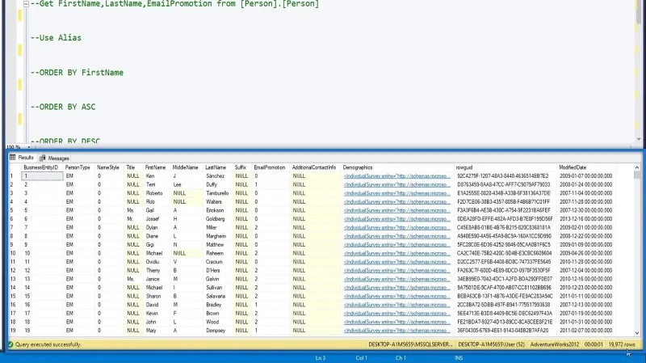Click the Title column header
Viewport: 646px width, 363px height.
130,167
